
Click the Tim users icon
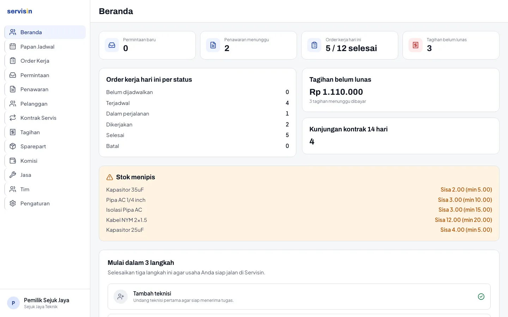click(13, 189)
